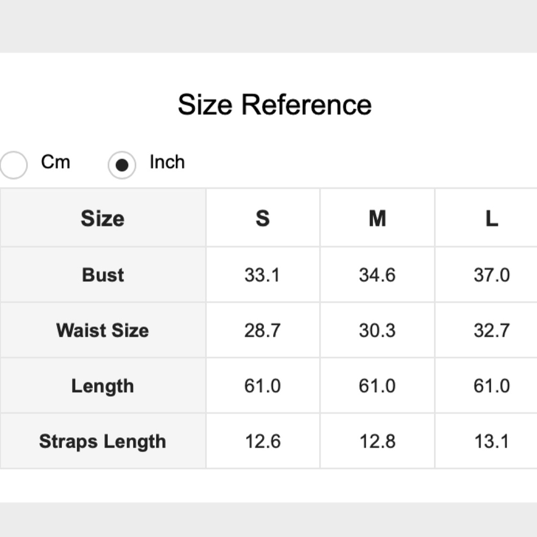The image size is (537, 537).
Task: Click the Bust row label
Action: point(103,275)
